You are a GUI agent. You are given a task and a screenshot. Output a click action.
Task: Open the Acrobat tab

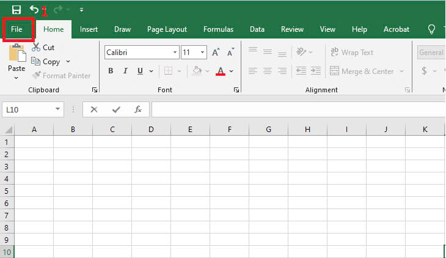[x=397, y=29]
